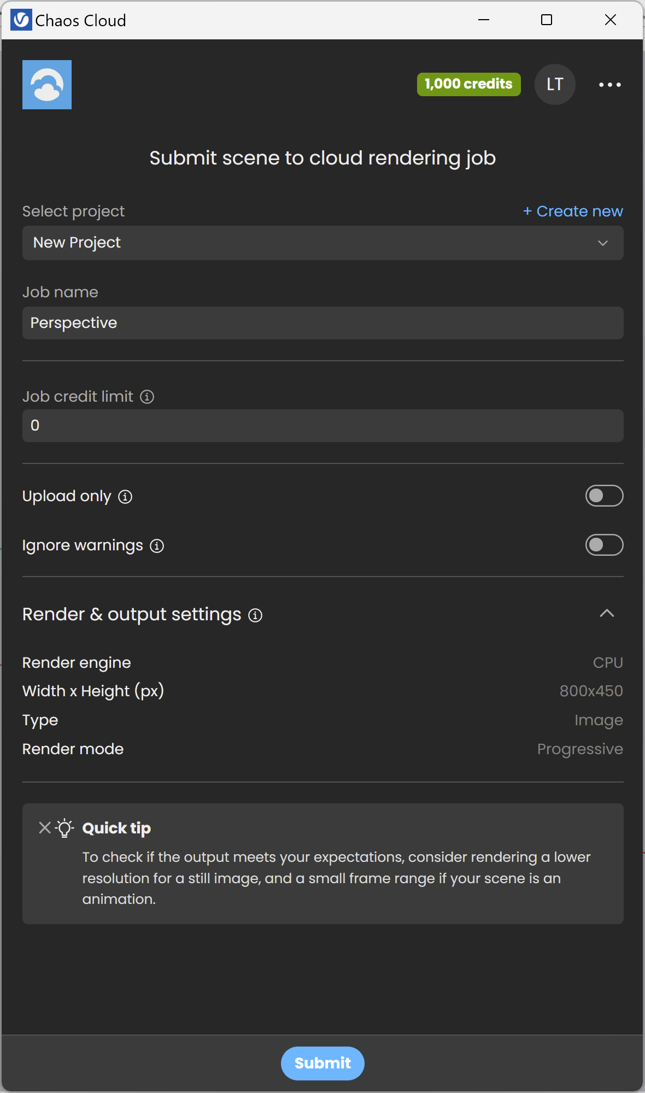Click the Quick tip lightbulb icon
This screenshot has width=645, height=1093.
point(64,828)
